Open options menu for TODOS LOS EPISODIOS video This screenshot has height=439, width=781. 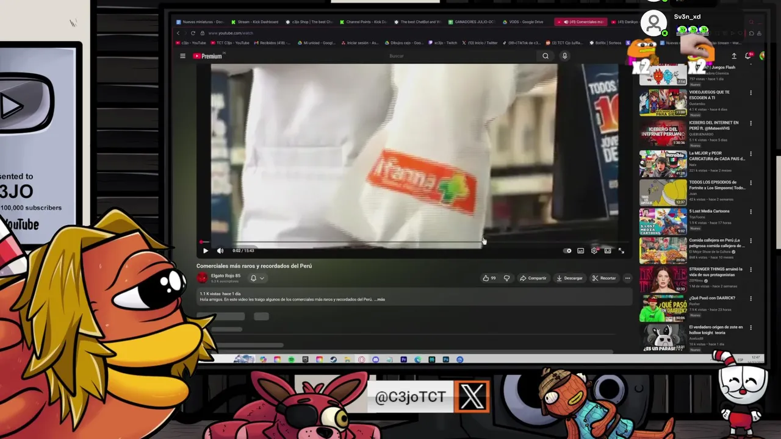[x=751, y=182]
